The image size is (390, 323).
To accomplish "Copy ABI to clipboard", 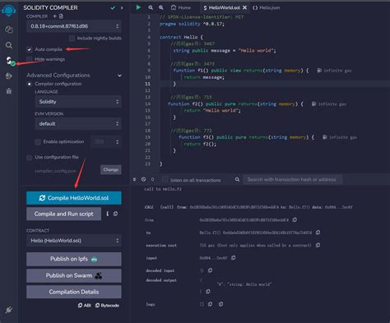I will pyautogui.click(x=85, y=305).
